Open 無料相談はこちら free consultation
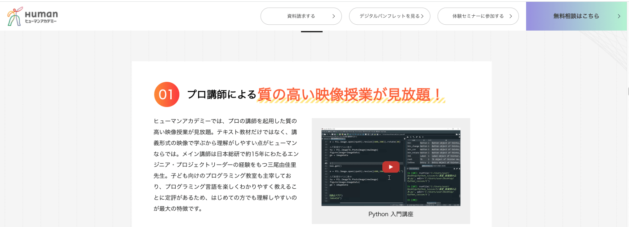 577,16
